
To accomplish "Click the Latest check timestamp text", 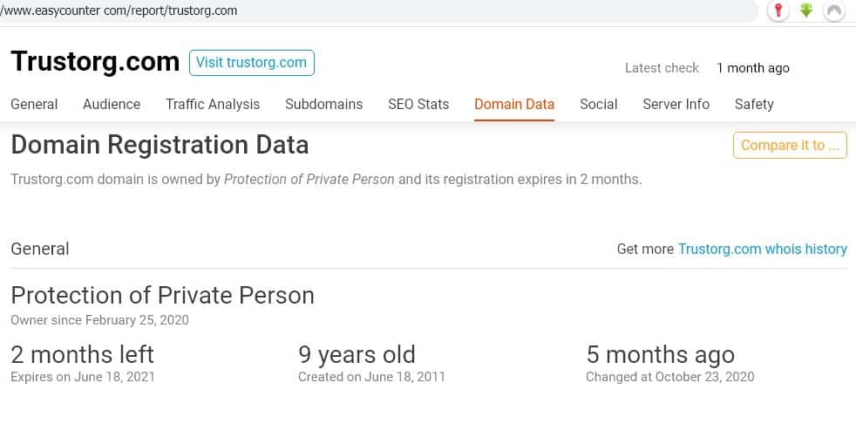I will coord(752,68).
